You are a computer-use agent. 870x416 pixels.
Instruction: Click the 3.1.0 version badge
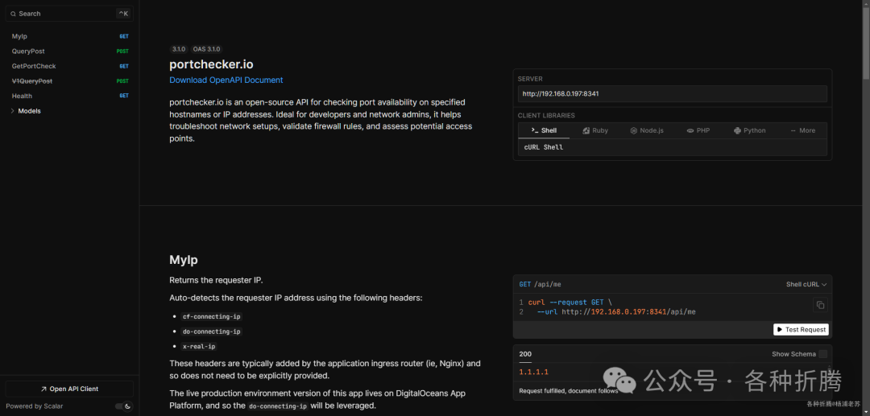(x=179, y=49)
